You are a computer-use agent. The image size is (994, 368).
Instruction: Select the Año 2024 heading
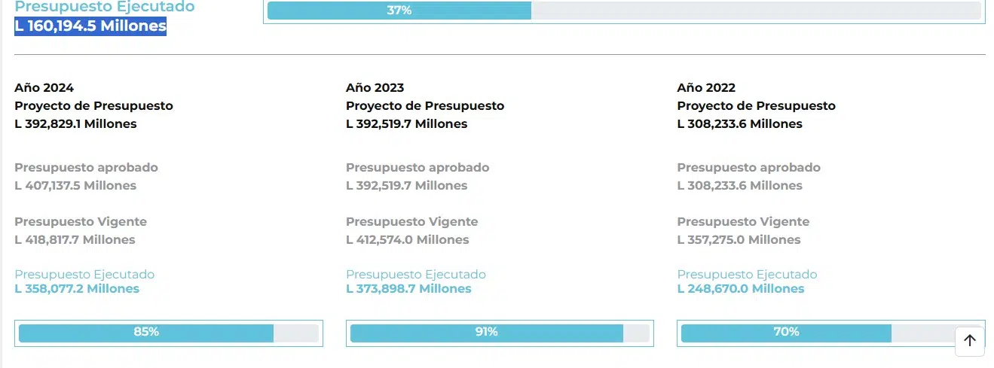pyautogui.click(x=44, y=88)
